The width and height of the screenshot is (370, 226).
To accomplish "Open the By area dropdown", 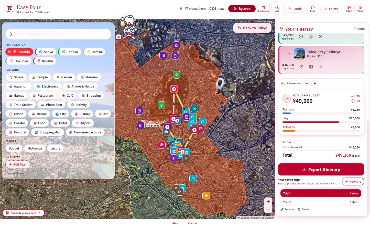I will [242, 9].
